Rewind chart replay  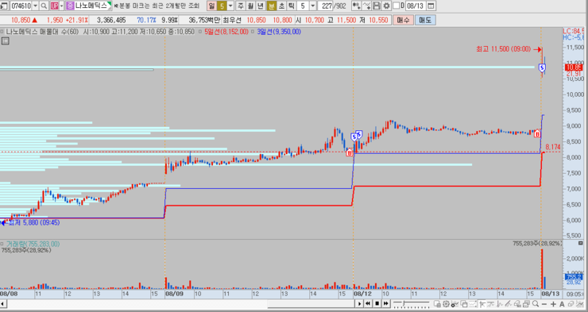coord(368,304)
